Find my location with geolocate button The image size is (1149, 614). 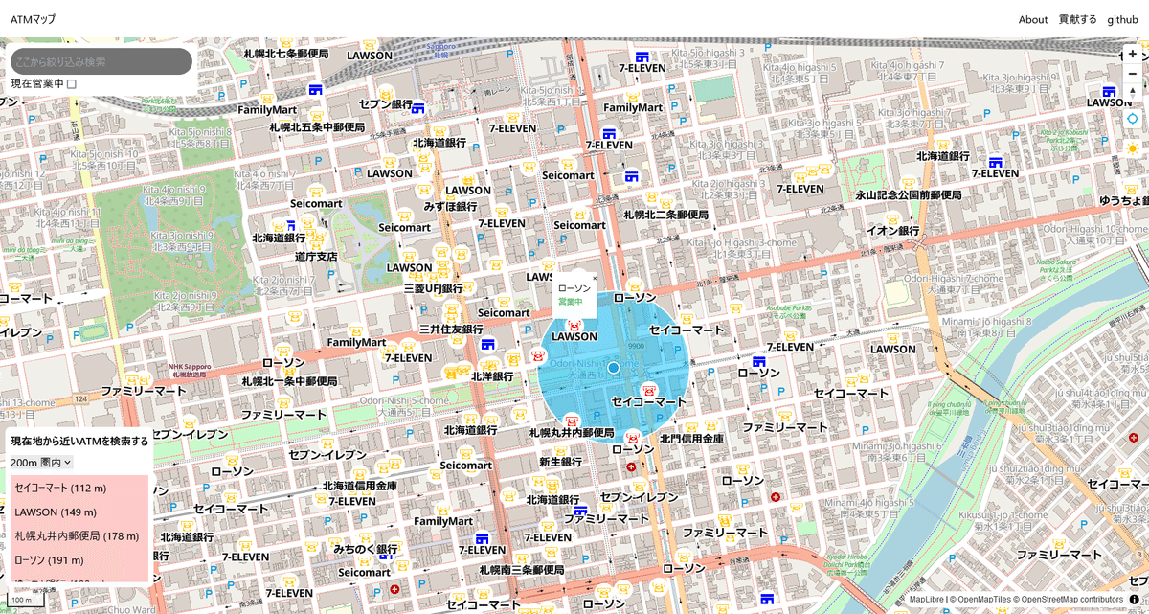[x=1133, y=119]
